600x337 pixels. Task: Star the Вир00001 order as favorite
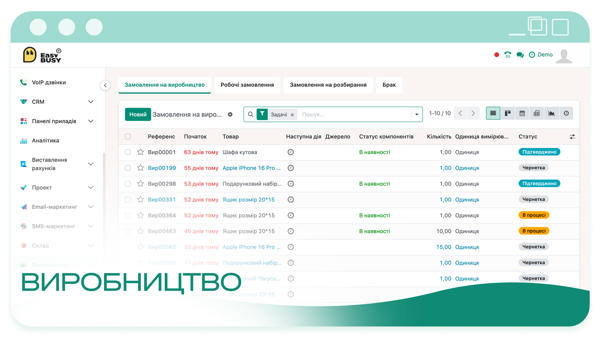(140, 152)
